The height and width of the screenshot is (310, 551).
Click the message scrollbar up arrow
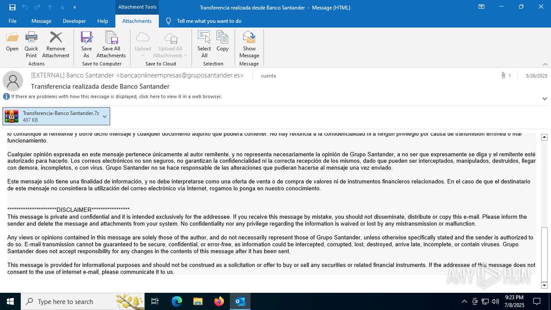tap(544, 137)
